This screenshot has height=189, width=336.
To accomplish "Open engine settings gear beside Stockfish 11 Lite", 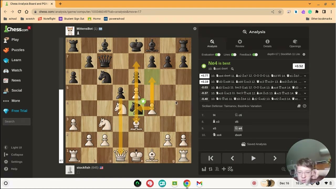I will pyautogui.click(x=304, y=54).
